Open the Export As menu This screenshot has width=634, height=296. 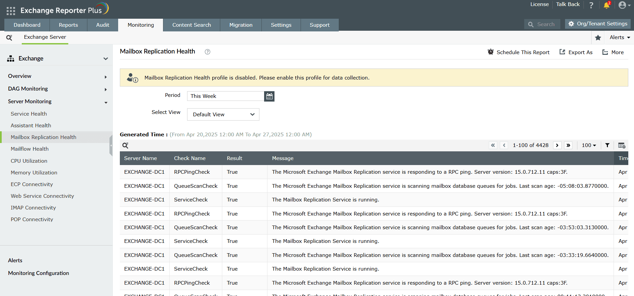(576, 52)
